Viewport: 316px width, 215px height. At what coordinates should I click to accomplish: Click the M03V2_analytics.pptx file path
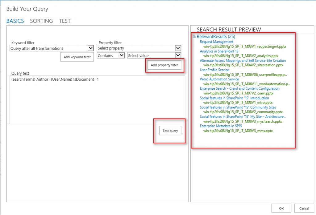(241, 56)
